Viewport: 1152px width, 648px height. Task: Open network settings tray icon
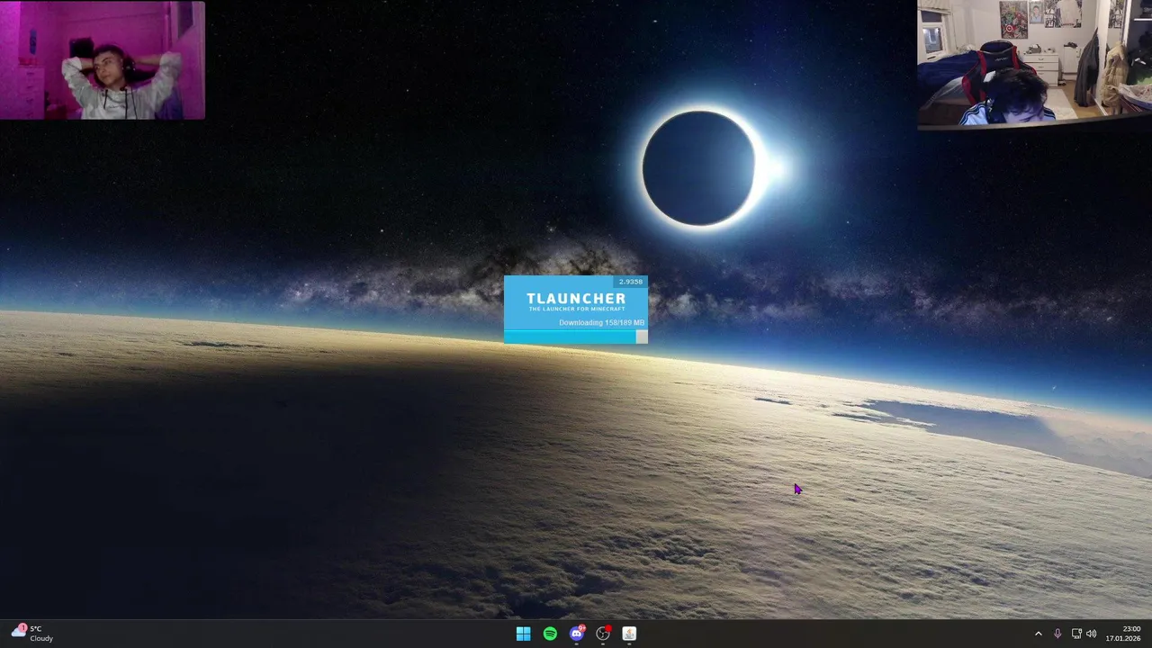(1076, 634)
